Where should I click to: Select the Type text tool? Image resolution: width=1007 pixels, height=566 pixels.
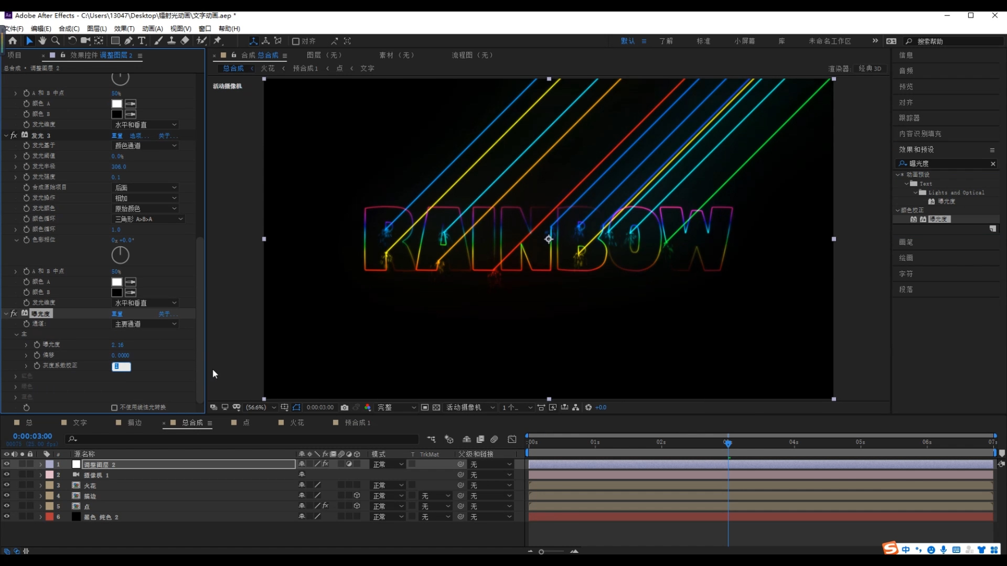142,41
